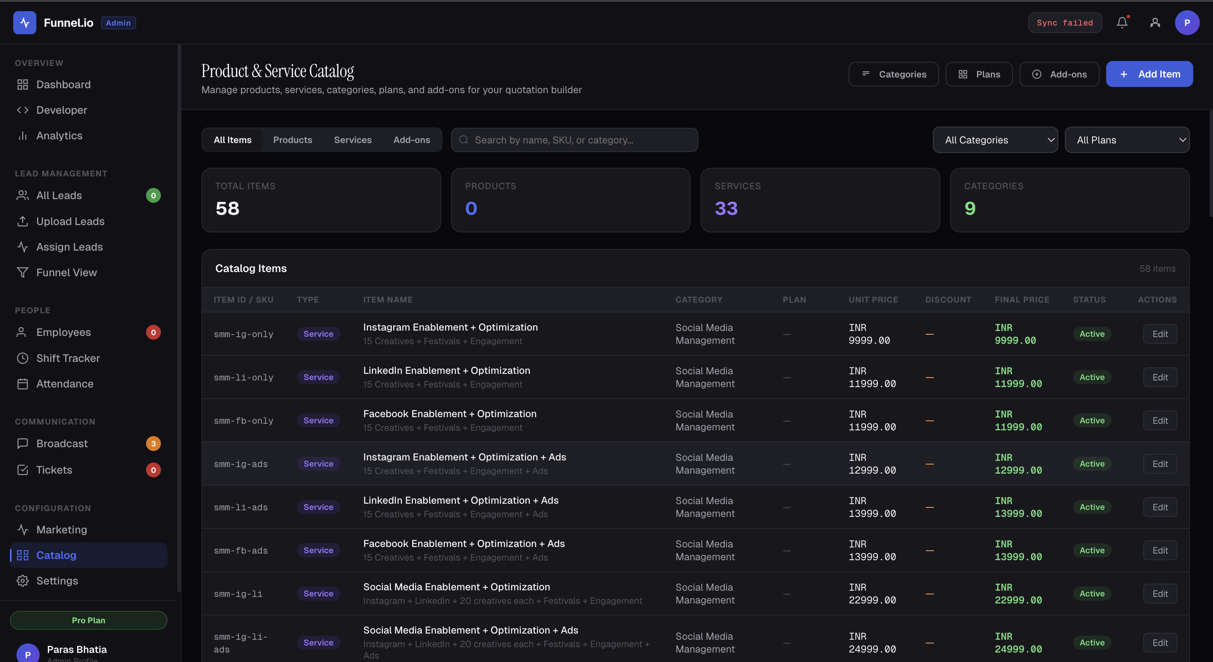Open Funnel View page

pyautogui.click(x=89, y=272)
